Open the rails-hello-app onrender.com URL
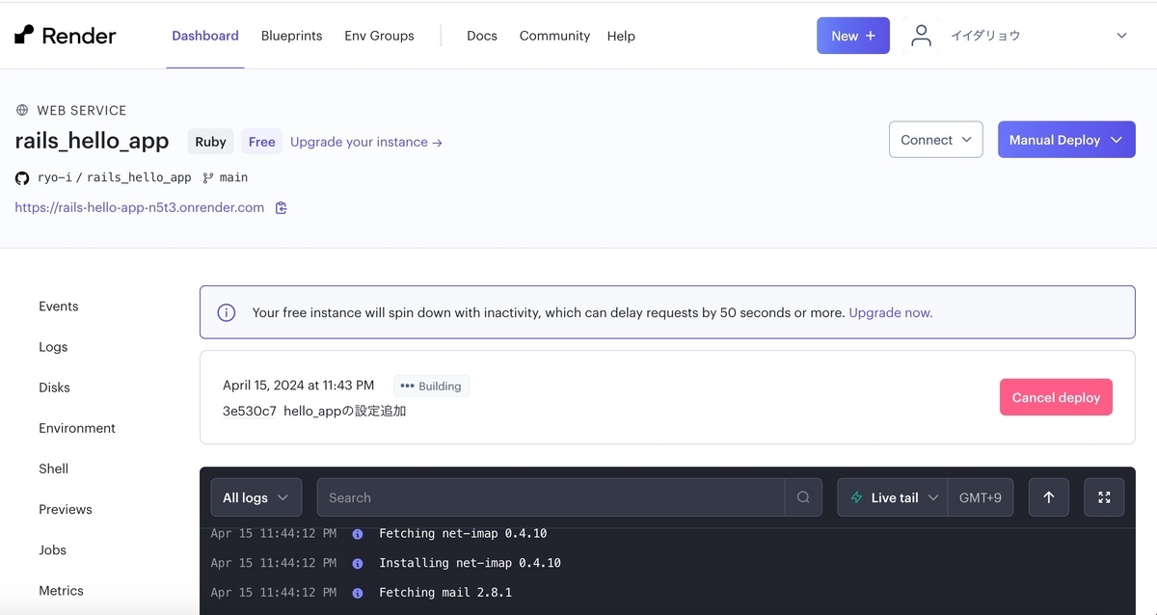1157x615 pixels. (140, 207)
